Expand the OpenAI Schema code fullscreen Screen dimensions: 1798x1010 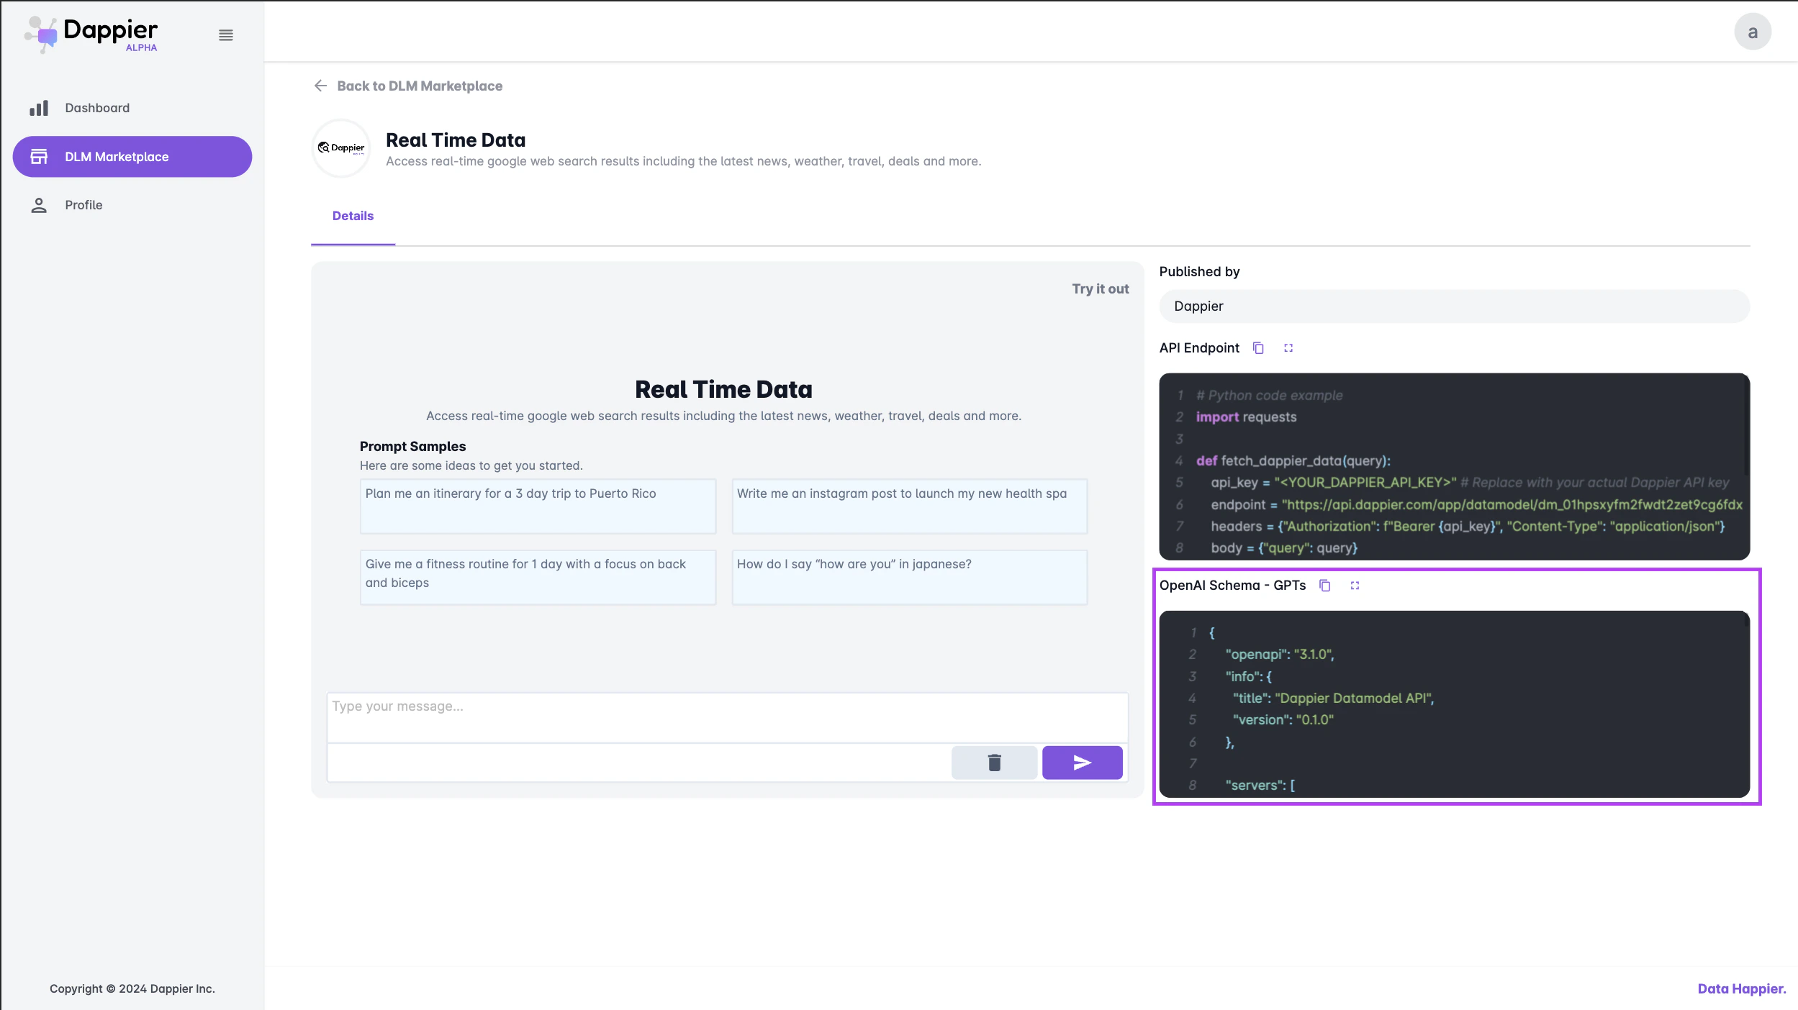1355,586
